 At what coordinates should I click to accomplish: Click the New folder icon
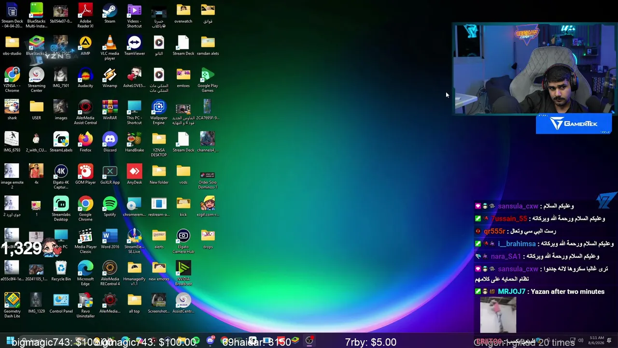click(159, 174)
